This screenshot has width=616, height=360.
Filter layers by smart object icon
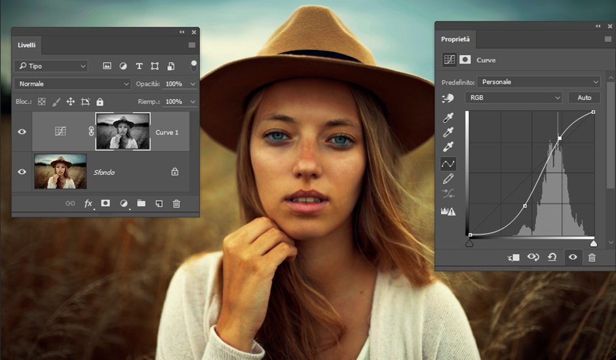[171, 66]
